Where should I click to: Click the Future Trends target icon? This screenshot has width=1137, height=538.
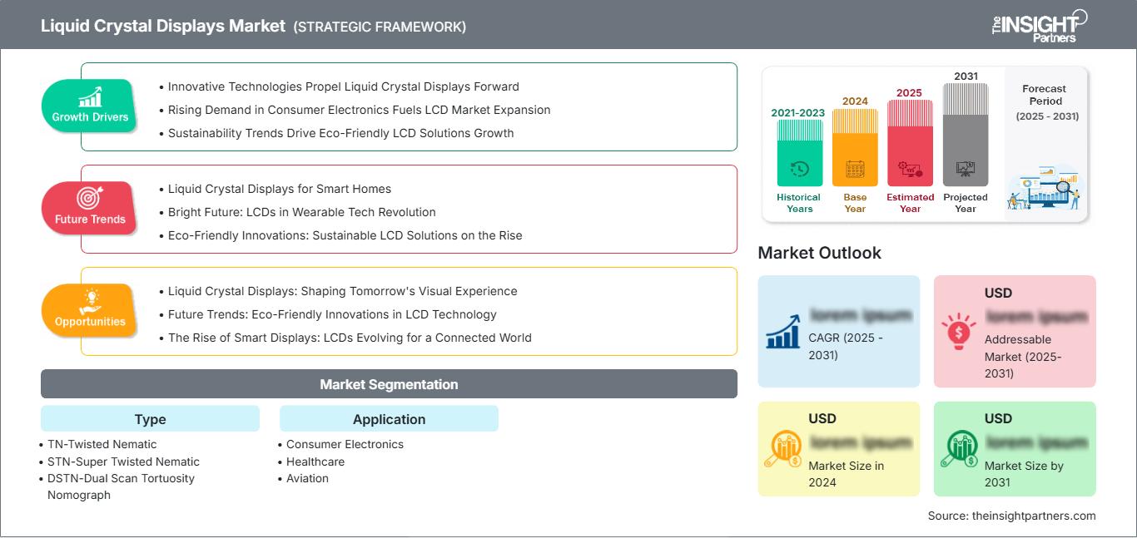pyautogui.click(x=89, y=198)
